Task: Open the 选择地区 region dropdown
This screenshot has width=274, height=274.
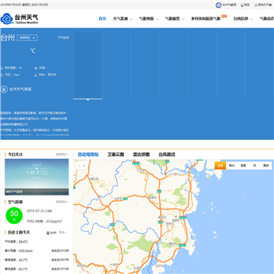Action: [x=27, y=38]
